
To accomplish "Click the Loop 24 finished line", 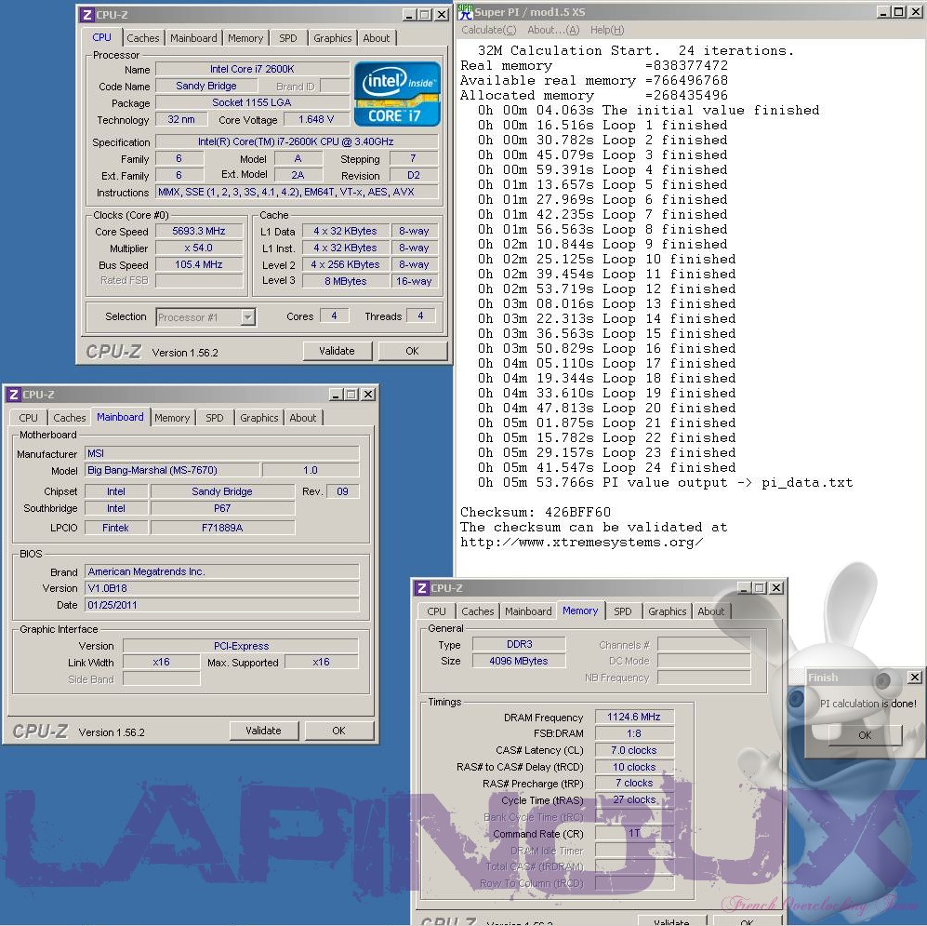I will pos(606,467).
